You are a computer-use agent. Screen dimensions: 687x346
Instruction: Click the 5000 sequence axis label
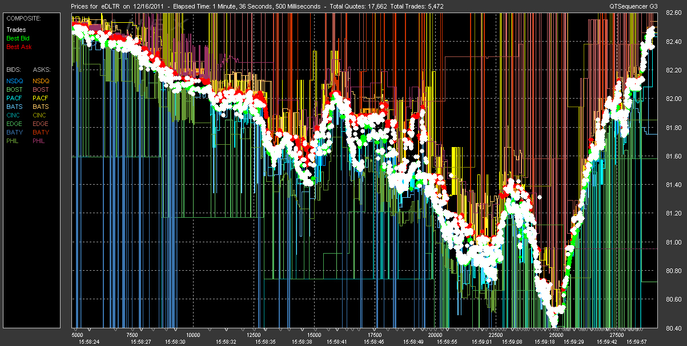(78, 335)
